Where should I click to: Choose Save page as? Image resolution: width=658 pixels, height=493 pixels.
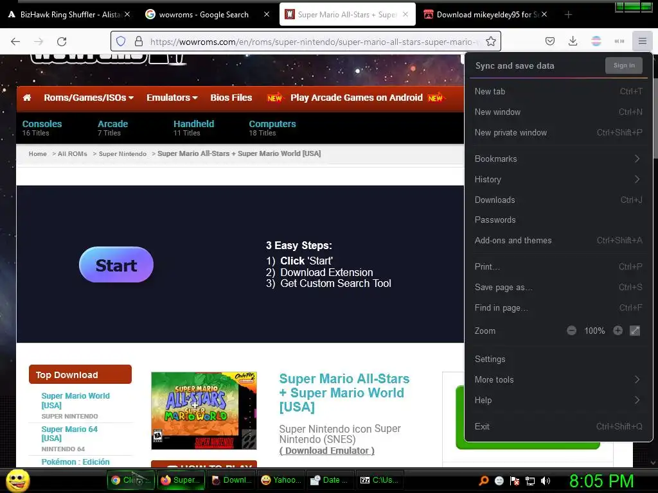coord(558,287)
